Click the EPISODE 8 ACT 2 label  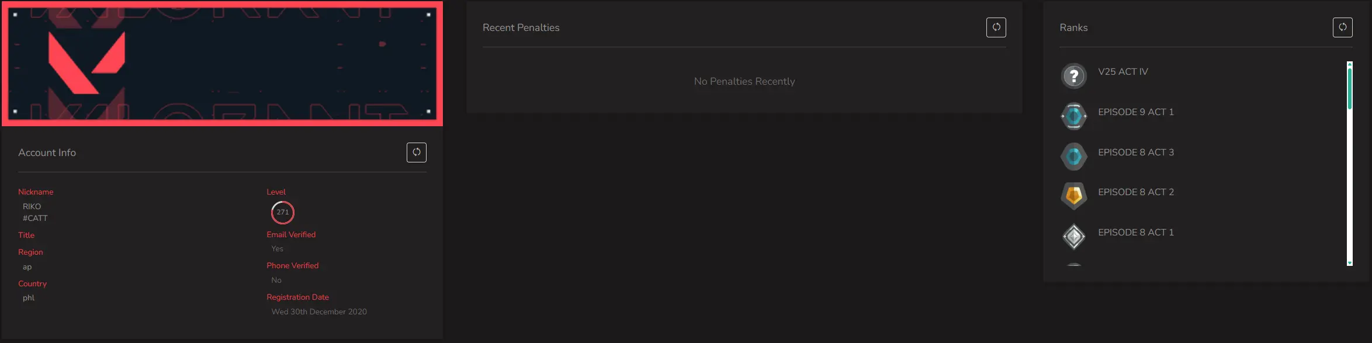pos(1135,192)
